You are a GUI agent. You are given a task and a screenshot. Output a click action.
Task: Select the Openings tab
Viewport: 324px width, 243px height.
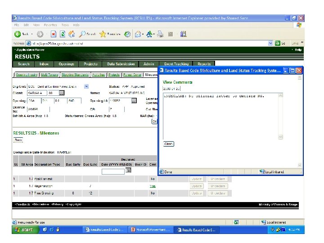66,64
